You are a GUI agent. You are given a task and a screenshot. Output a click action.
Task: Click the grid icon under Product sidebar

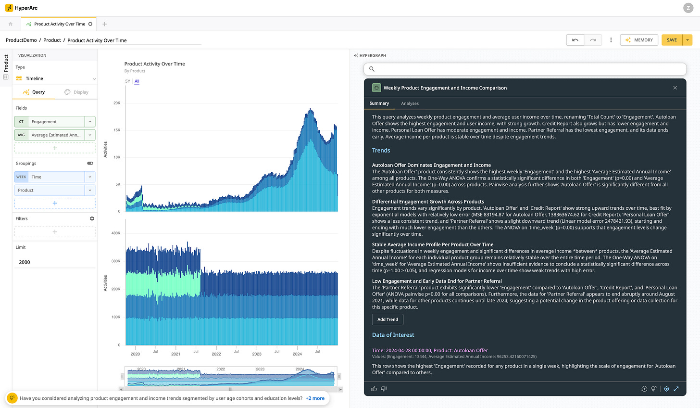coord(6,77)
